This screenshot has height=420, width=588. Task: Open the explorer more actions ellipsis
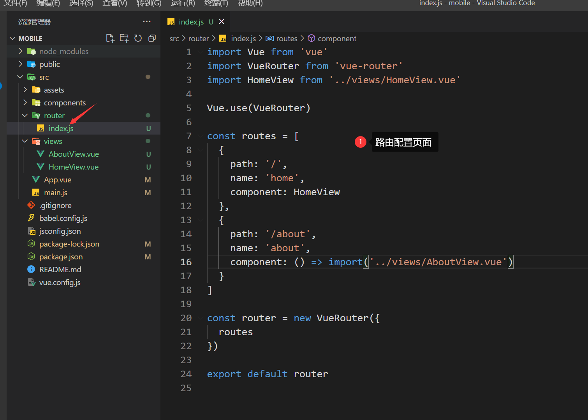tap(147, 22)
